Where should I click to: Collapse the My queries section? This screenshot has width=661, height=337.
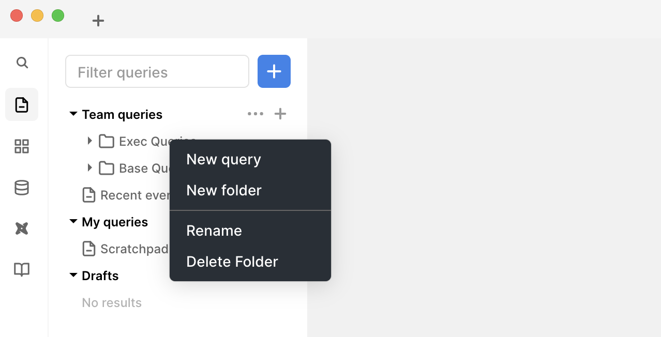(x=73, y=221)
